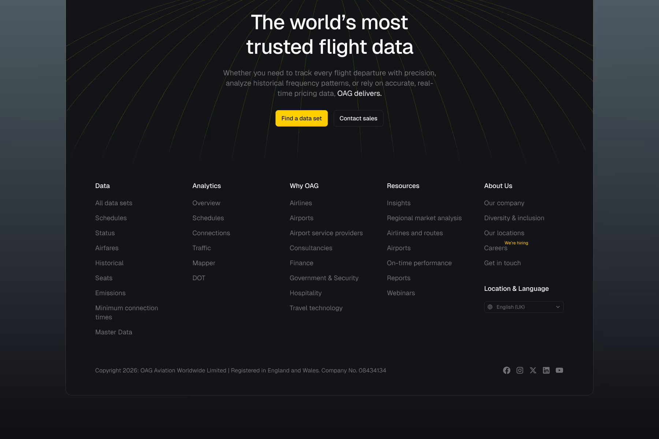This screenshot has height=439, width=659.
Task: Open the Historical data link
Action: tap(109, 263)
